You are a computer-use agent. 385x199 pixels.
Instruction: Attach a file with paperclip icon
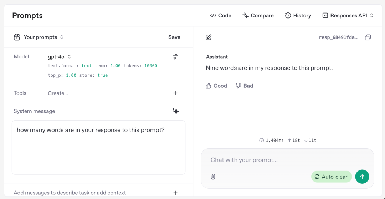pos(213,177)
